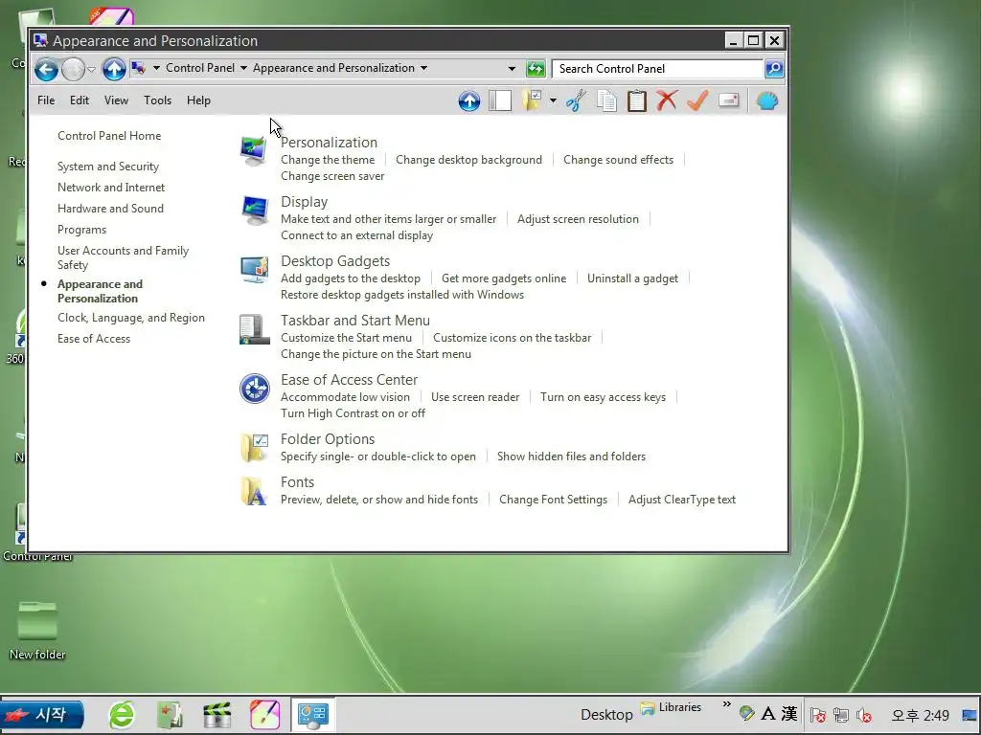981x735 pixels.
Task: Open the Tools menu
Action: (157, 100)
